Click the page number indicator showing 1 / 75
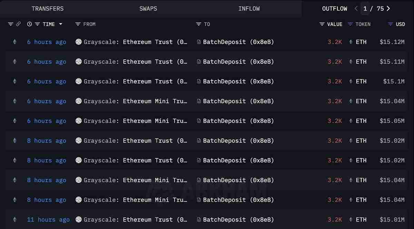Image resolution: width=414 pixels, height=229 pixels. pos(373,8)
